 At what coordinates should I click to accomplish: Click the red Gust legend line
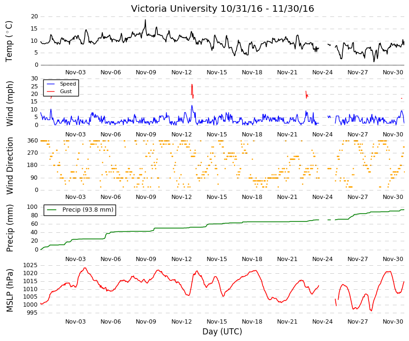[x=51, y=91]
